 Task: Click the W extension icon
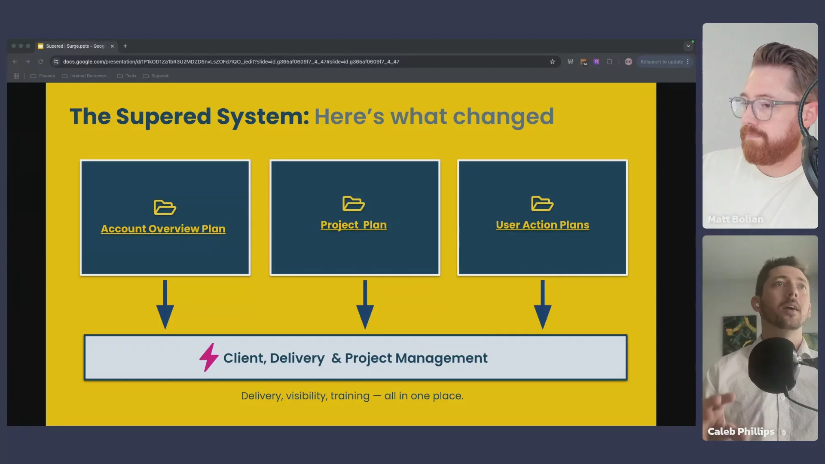[x=571, y=62]
